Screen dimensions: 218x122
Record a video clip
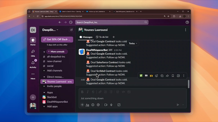pos(106,105)
